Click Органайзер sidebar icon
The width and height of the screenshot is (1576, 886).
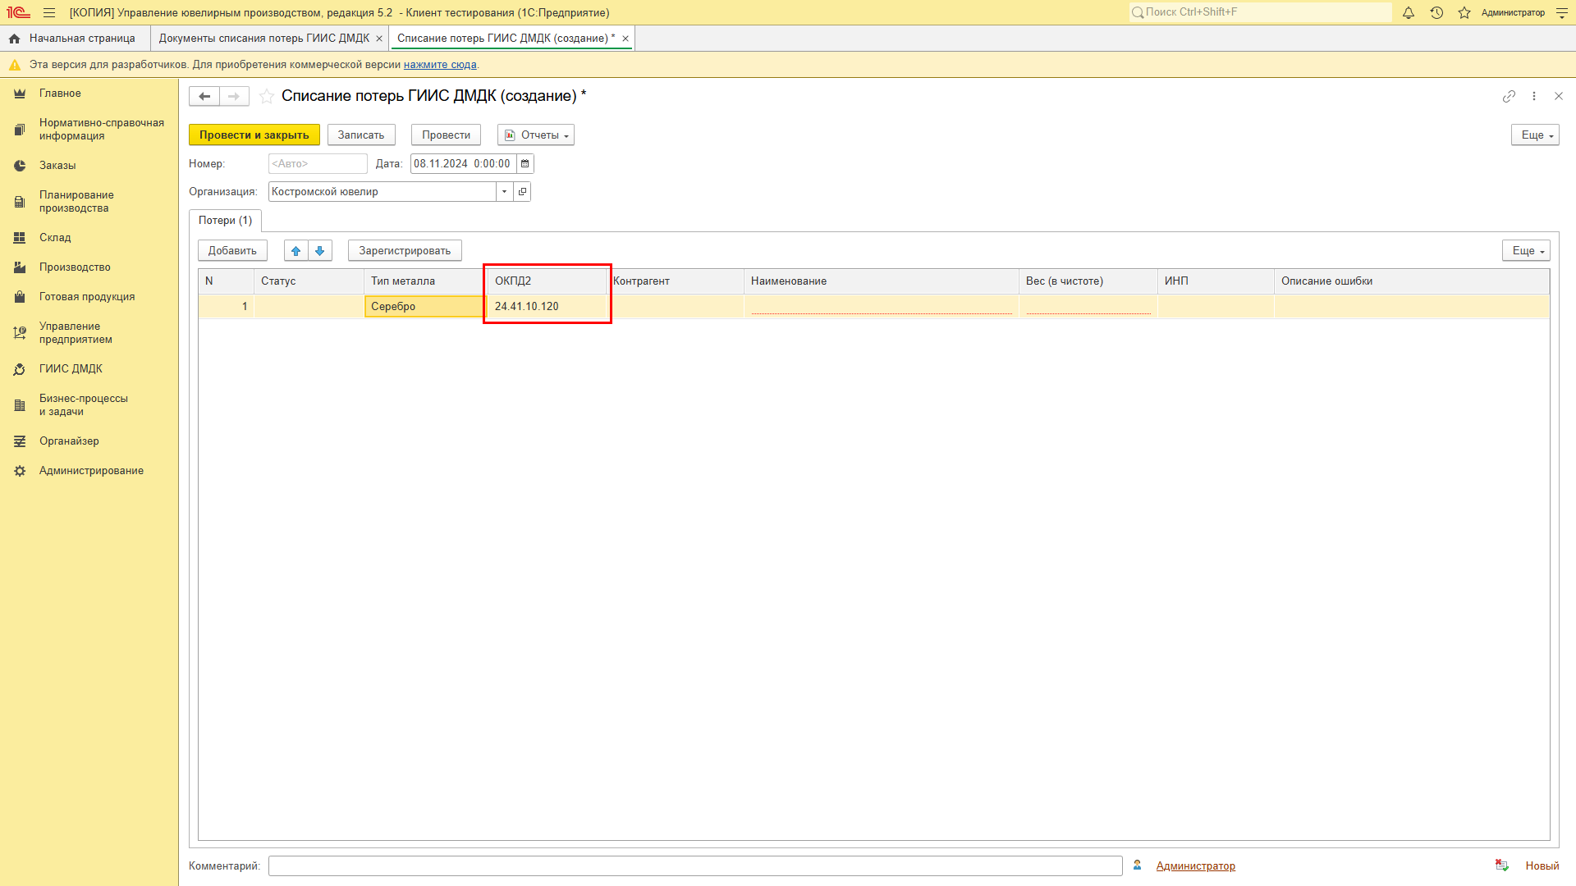pyautogui.click(x=20, y=441)
